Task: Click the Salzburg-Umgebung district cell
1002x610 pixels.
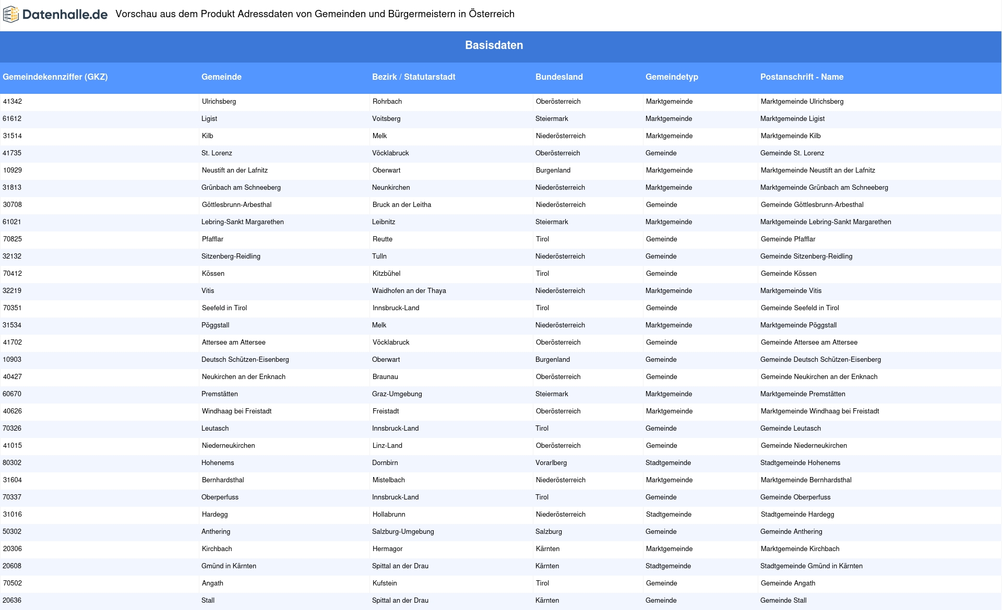Action: coord(451,532)
